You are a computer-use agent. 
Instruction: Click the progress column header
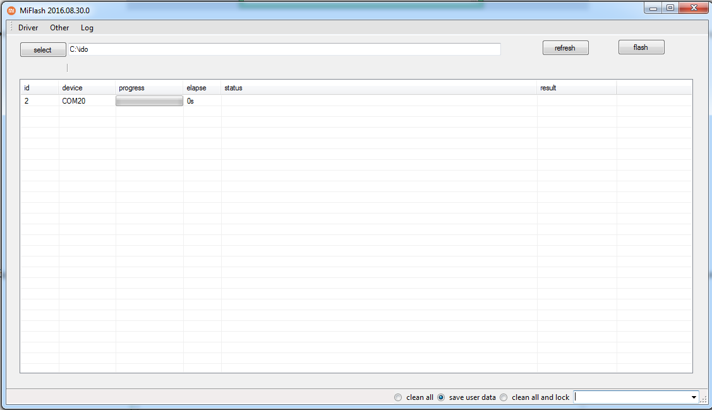[149, 88]
